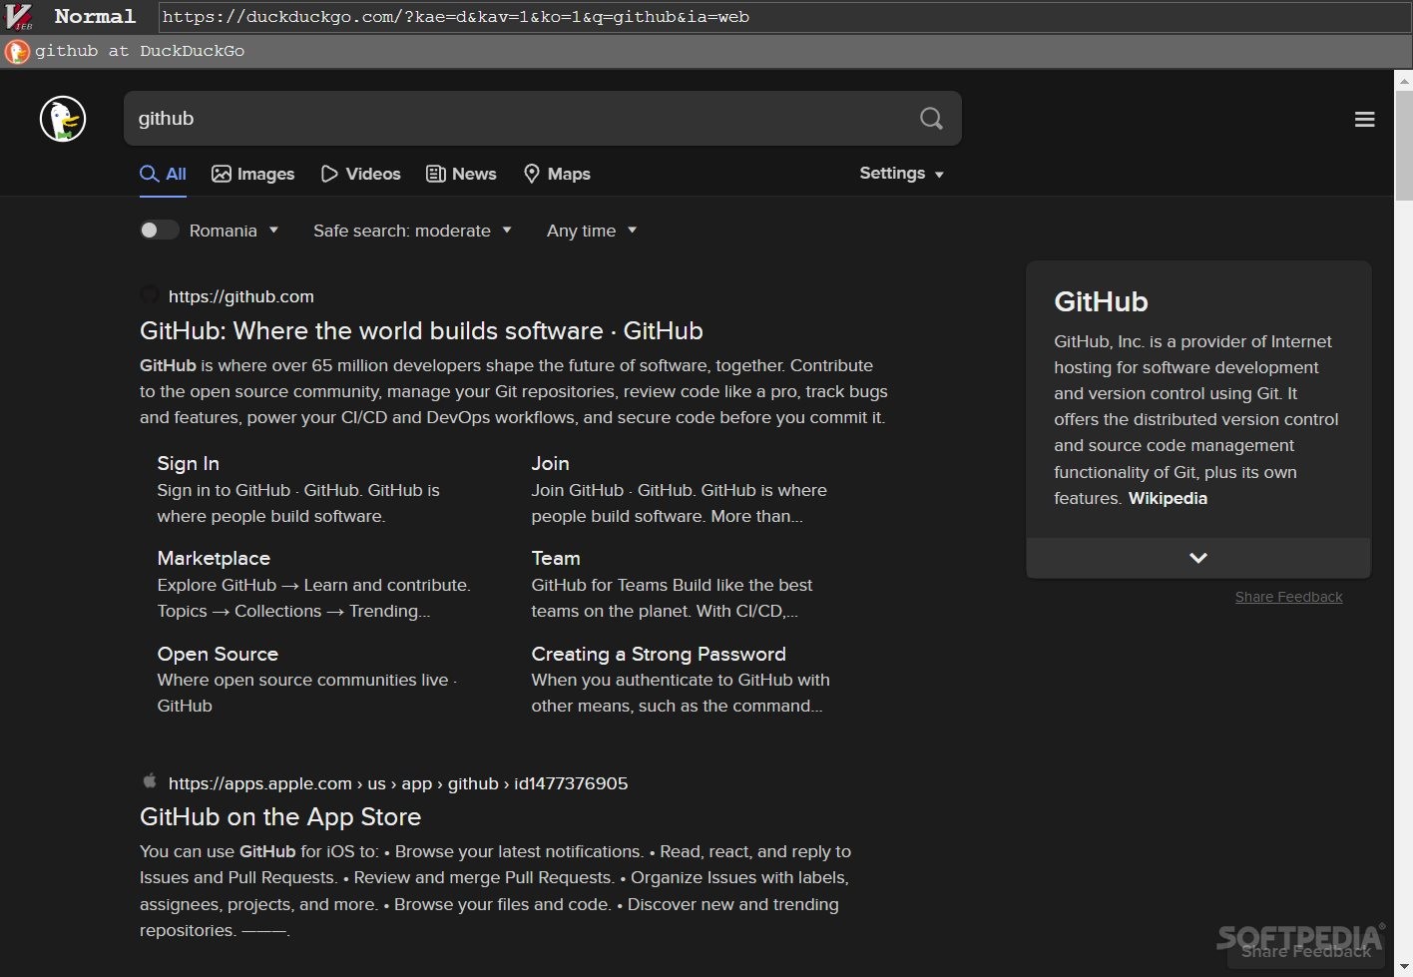Open the Safe search: moderate dropdown
Viewport: 1413px width, 977px height.
coord(412,231)
